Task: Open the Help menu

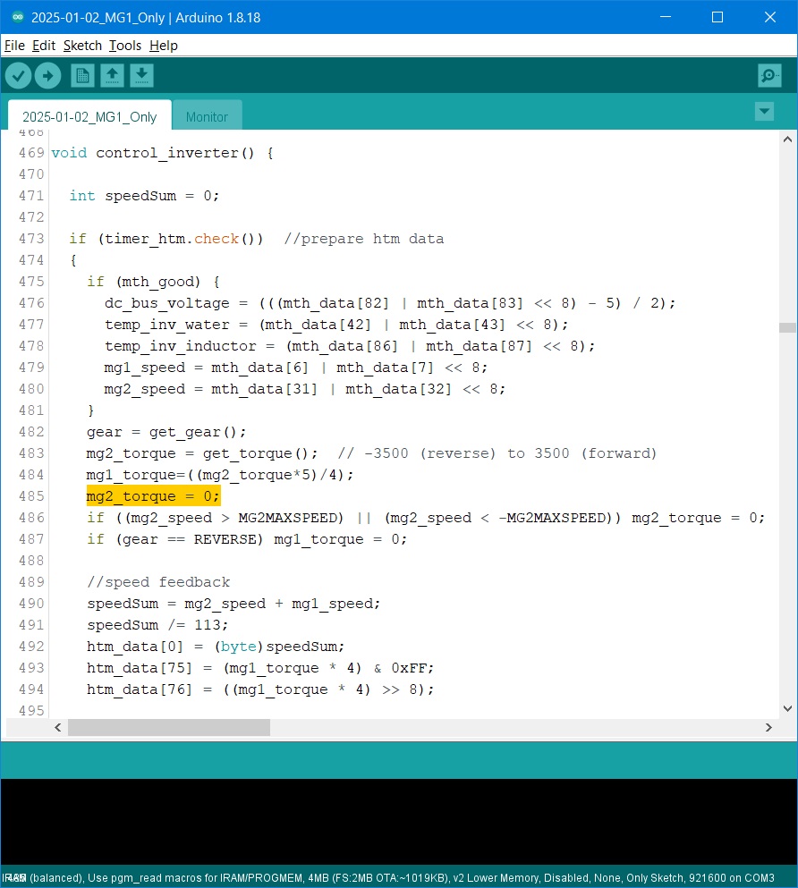Action: click(x=164, y=46)
